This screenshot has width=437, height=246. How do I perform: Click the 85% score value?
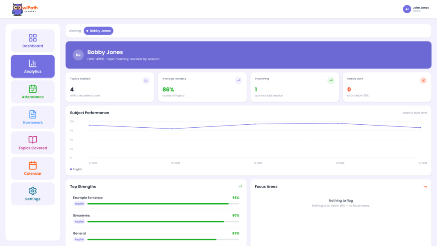pos(236,234)
